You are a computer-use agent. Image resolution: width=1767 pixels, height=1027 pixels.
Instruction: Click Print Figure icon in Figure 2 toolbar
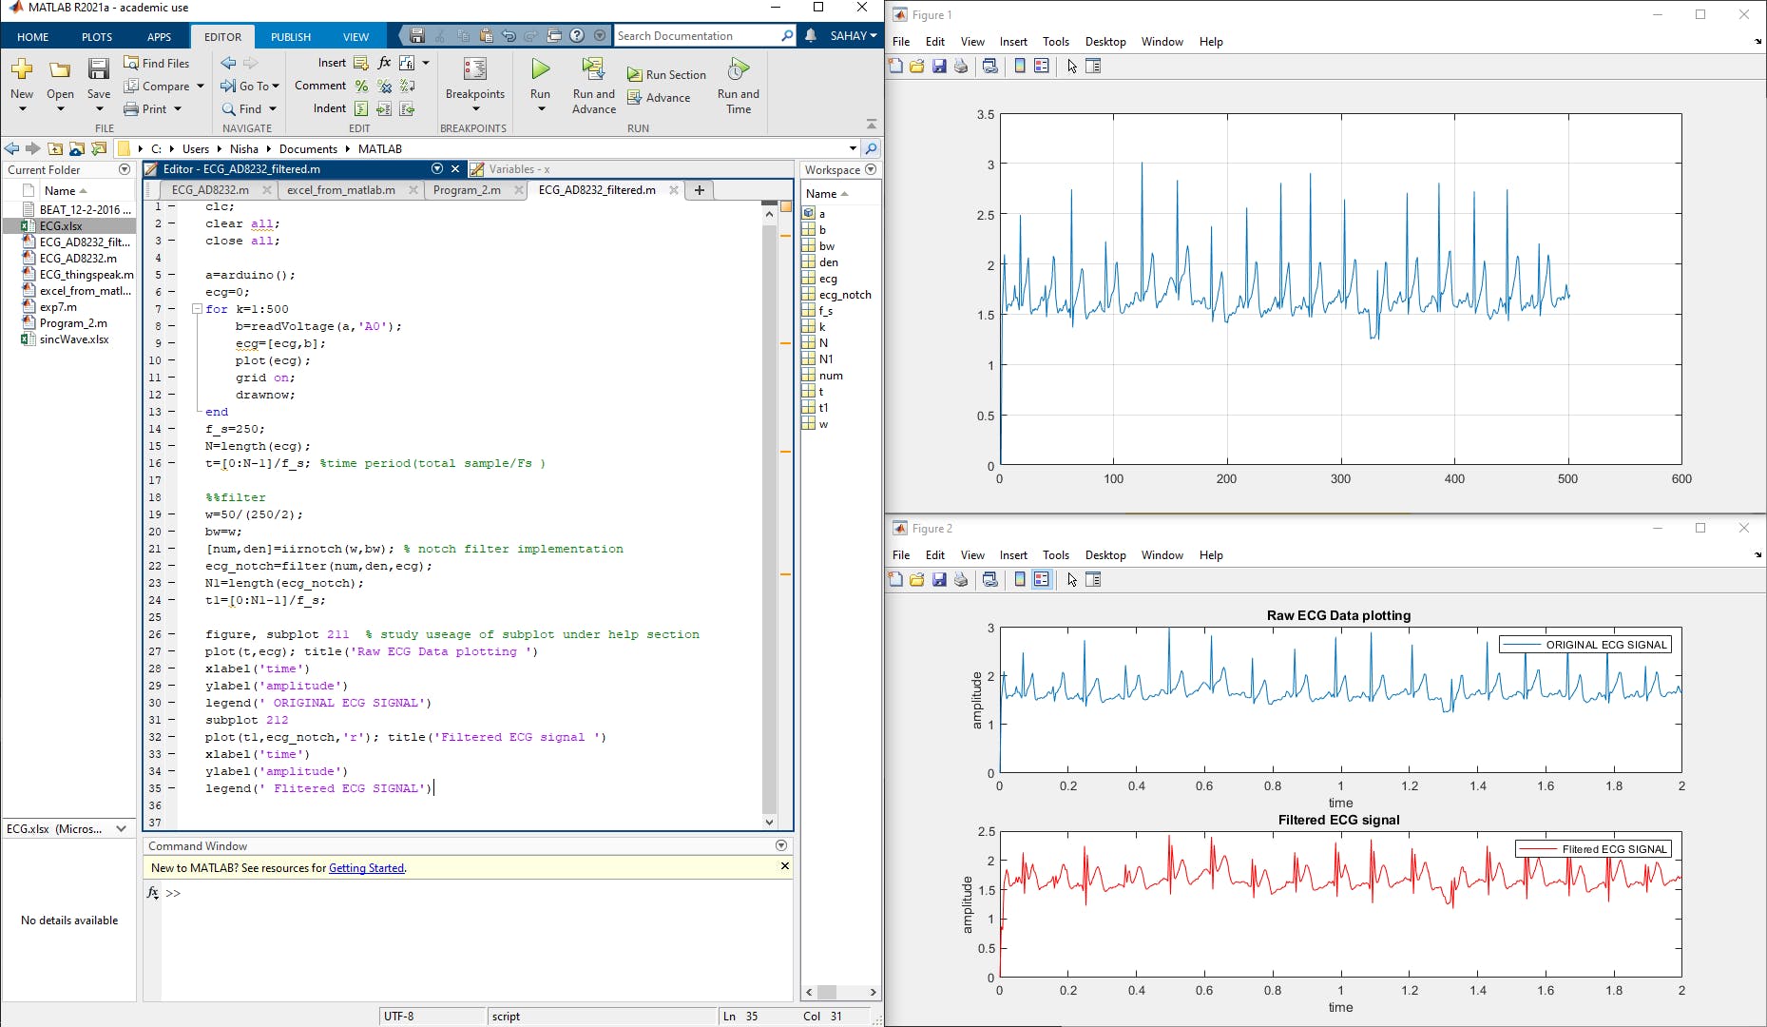point(961,579)
